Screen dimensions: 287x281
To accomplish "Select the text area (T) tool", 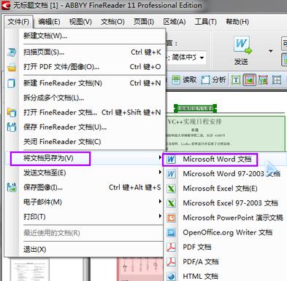I will coord(236,79).
